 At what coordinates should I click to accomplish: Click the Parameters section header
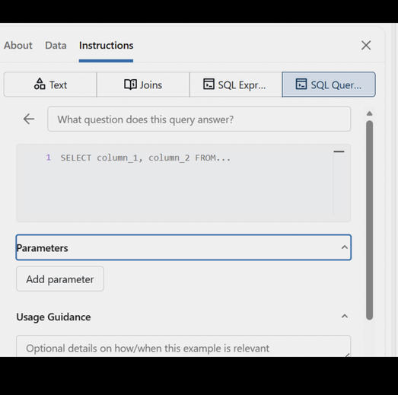pos(183,247)
